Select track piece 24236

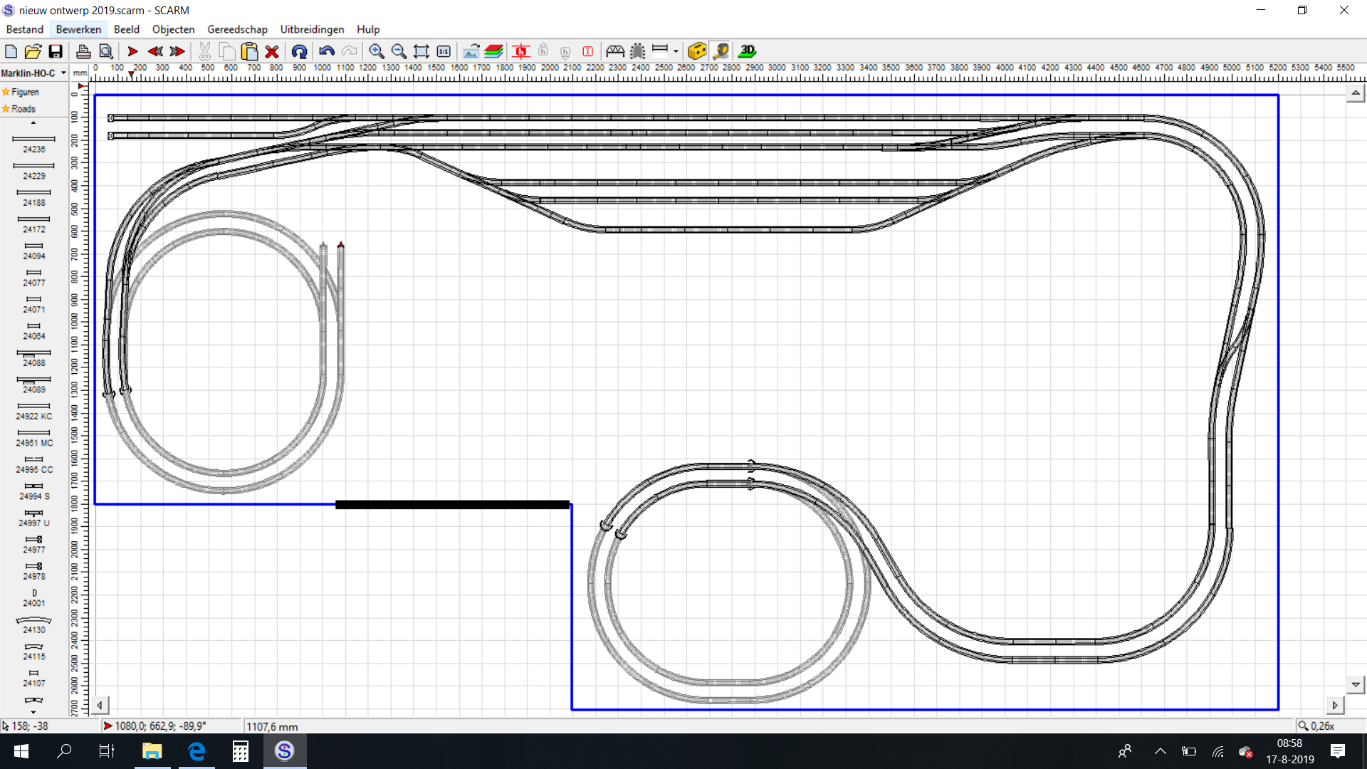pyautogui.click(x=33, y=144)
